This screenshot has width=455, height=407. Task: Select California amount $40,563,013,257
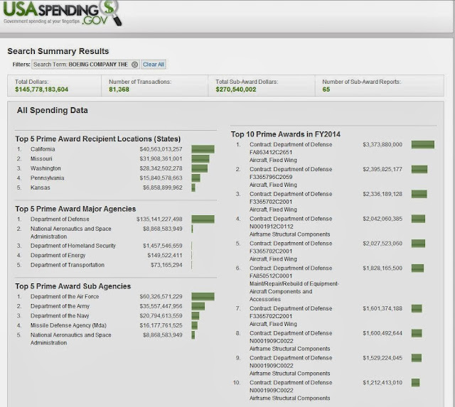(161, 149)
